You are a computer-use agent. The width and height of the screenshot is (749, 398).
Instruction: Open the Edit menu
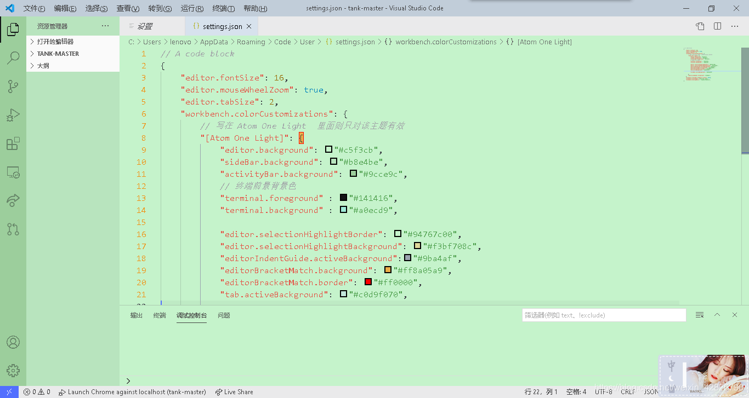click(65, 8)
